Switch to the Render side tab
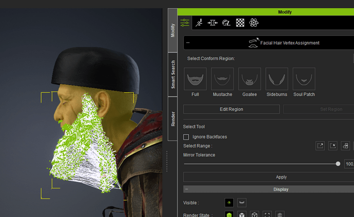354x217 pixels. point(173,119)
